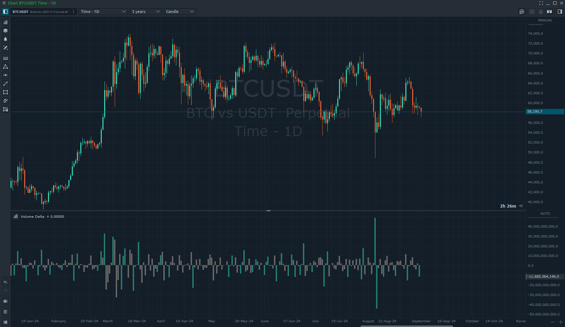565x327 pixels.
Task: Click the undo arrow button
Action: click(x=5, y=282)
